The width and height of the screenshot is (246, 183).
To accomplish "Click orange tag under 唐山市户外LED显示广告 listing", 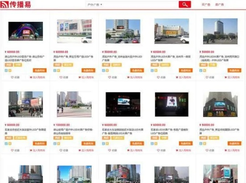I will pyautogui.click(x=9, y=65).
